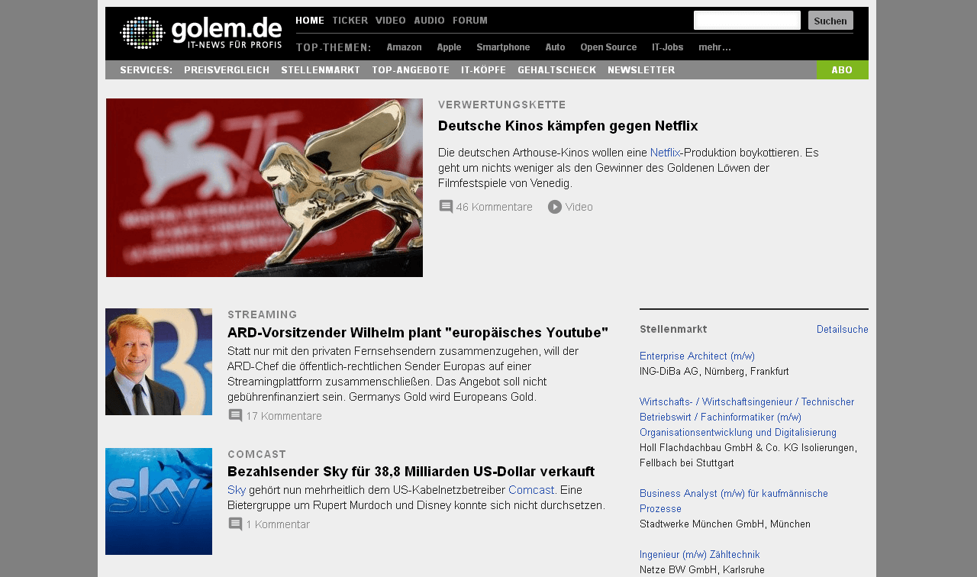Image resolution: width=977 pixels, height=577 pixels.
Task: Open the FORUM section
Action: [470, 21]
